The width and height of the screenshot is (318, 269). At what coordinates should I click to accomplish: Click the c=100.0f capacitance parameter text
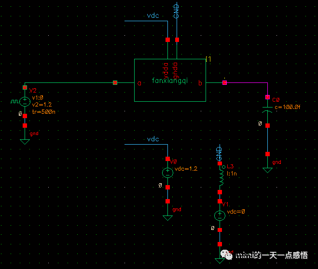pyautogui.click(x=287, y=107)
